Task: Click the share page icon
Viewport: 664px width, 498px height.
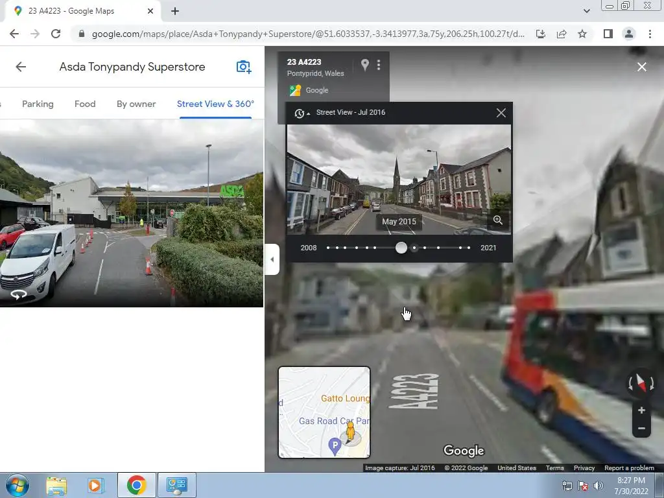Action: point(562,34)
